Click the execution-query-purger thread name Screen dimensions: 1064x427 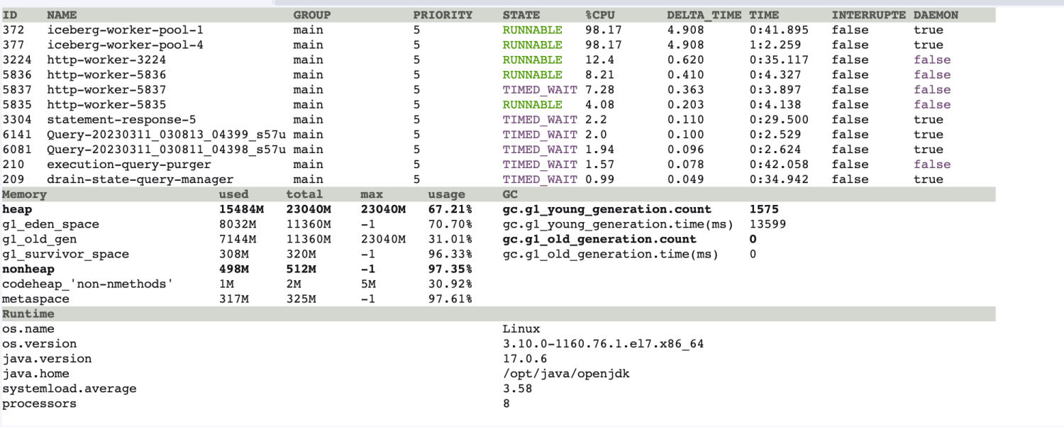128,164
